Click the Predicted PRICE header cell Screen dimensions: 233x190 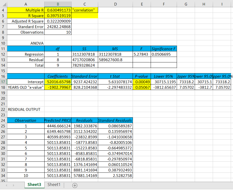pyautogui.click(x=58, y=120)
